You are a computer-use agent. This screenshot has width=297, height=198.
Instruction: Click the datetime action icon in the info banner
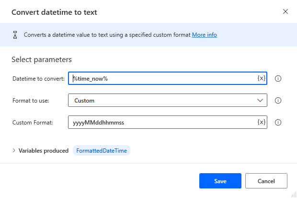tap(15, 35)
